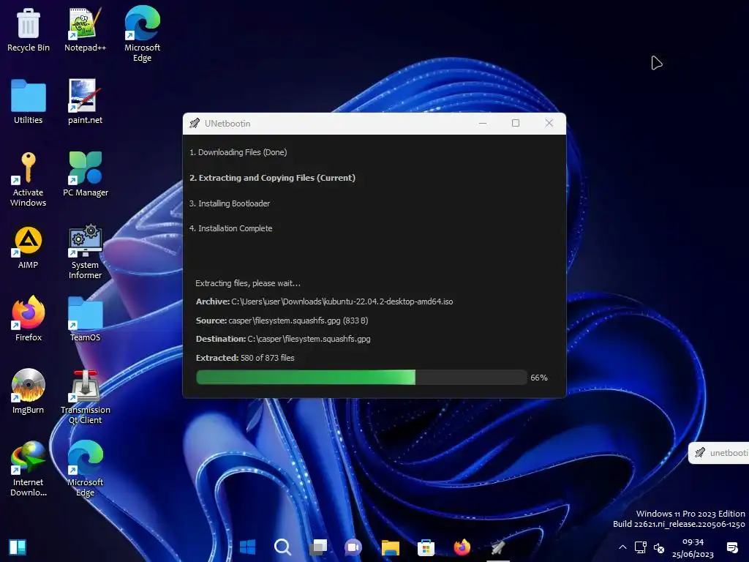Select the Internet Download Manager shortcut
Viewport: 749px width, 562px height.
(29, 469)
